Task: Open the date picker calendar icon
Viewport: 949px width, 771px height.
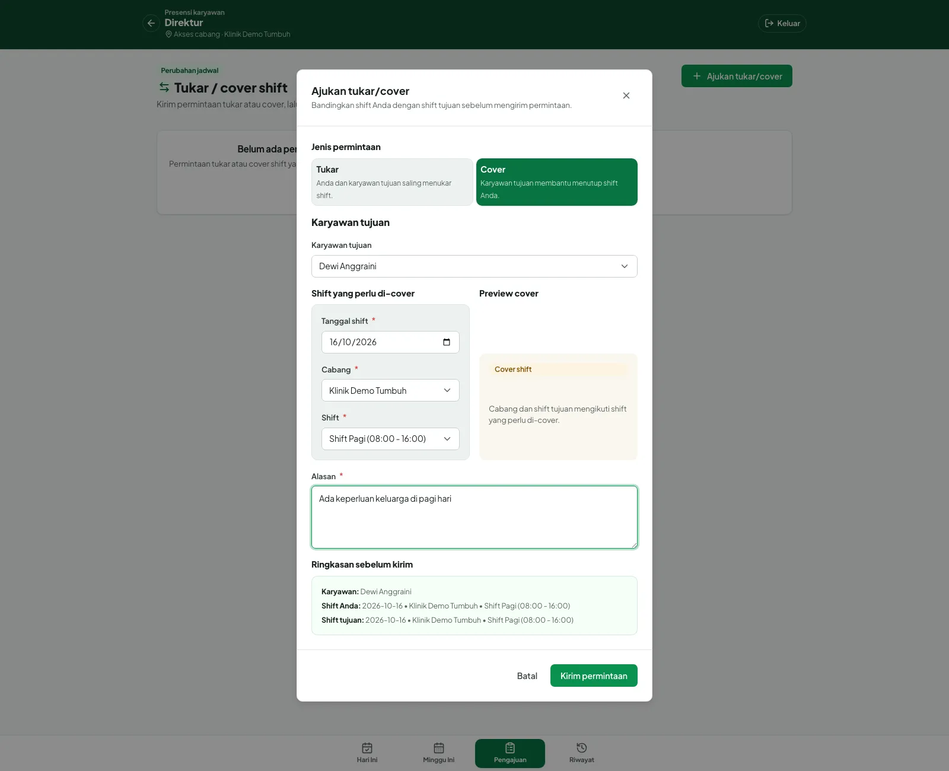Action: [447, 342]
